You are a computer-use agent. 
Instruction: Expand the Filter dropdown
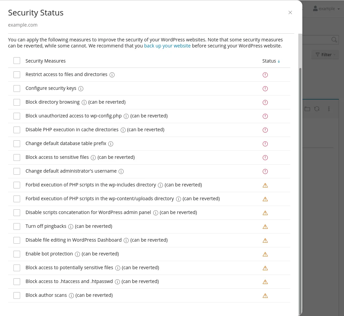[325, 55]
